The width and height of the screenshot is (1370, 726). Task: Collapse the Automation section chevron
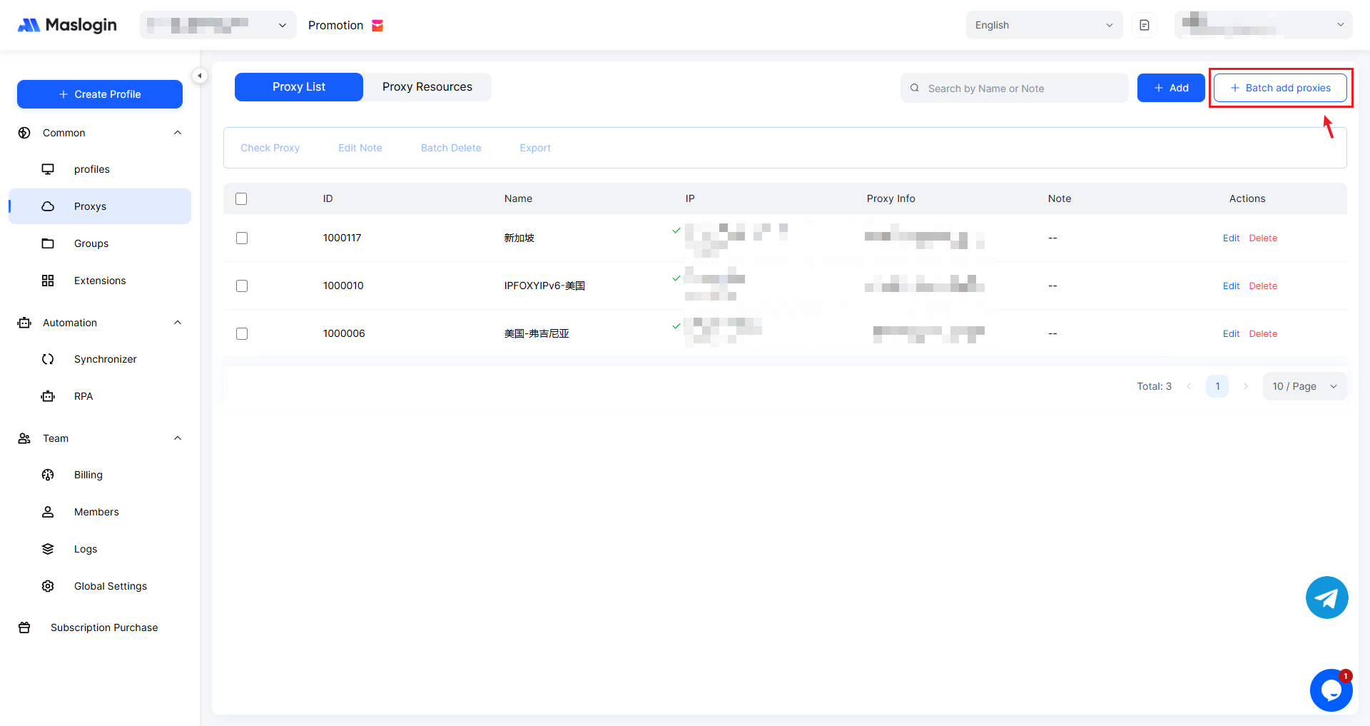(178, 323)
